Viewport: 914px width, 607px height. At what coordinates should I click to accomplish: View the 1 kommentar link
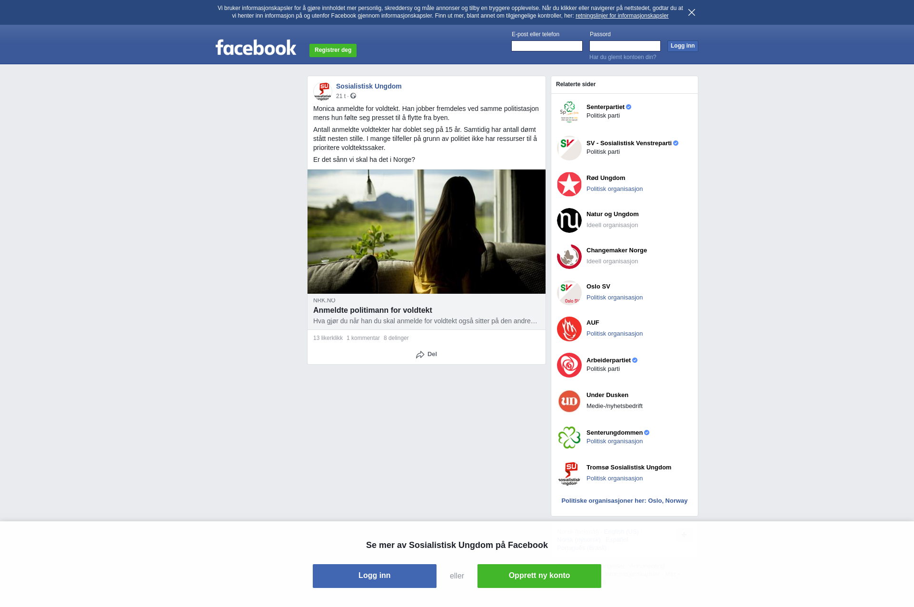(x=363, y=338)
